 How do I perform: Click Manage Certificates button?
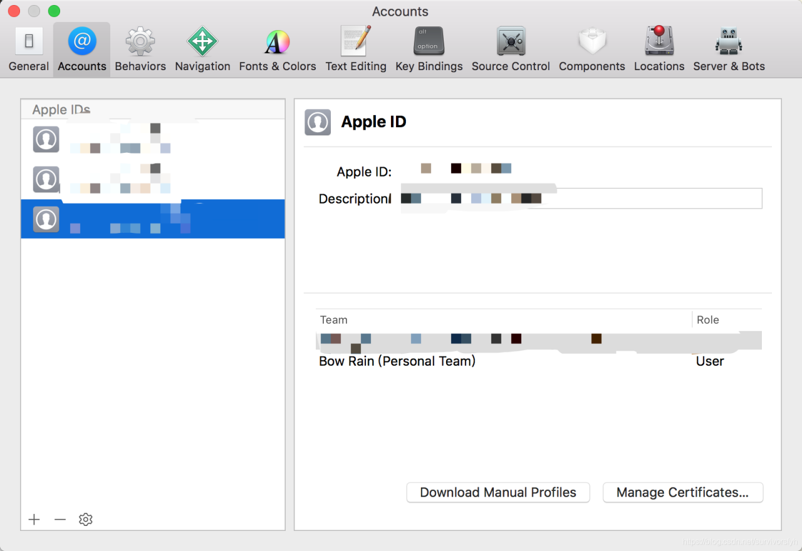point(682,492)
